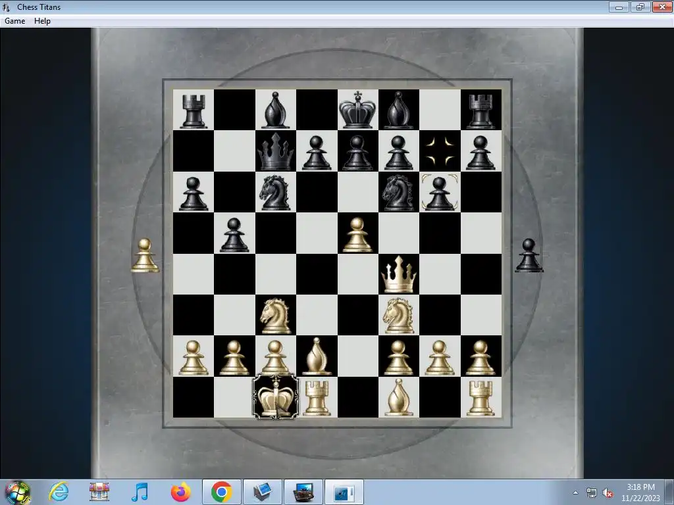Click the black queen on c7

[276, 151]
